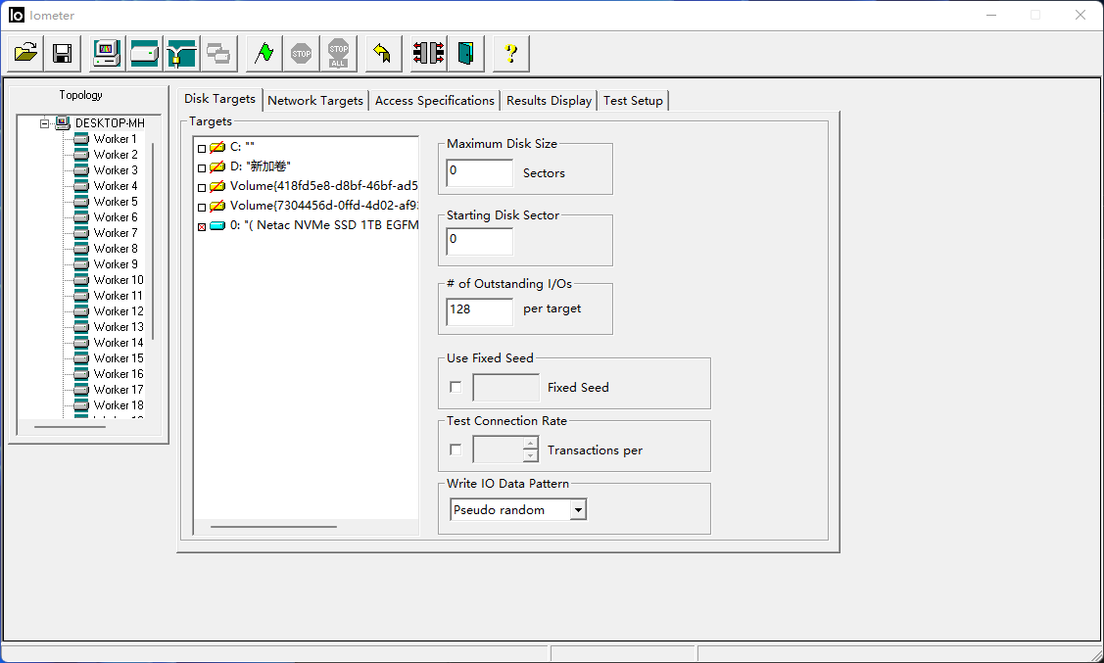The width and height of the screenshot is (1104, 663).
Task: Duplicate selected worker icon
Action: point(218,54)
